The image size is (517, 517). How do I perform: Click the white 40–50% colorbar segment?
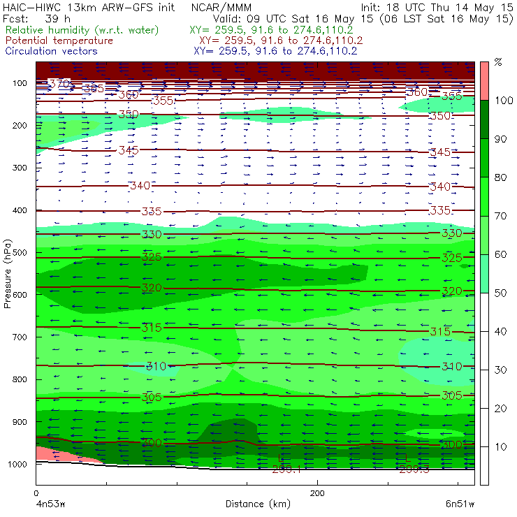[x=484, y=312]
